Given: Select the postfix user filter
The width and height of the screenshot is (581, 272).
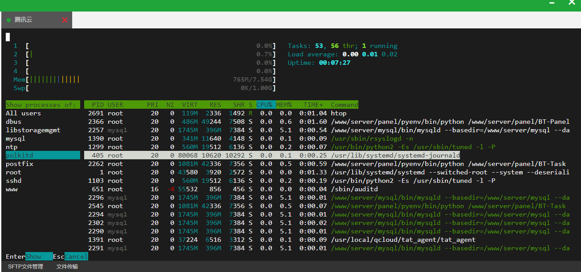Looking at the screenshot, I should click(x=43, y=164).
